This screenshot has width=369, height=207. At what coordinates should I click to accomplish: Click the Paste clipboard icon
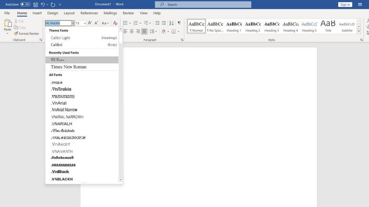tap(7, 23)
